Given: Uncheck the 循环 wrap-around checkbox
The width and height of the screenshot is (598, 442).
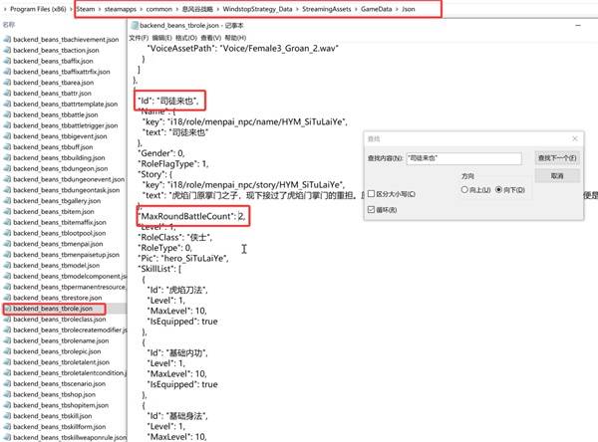Looking at the screenshot, I should click(x=373, y=210).
